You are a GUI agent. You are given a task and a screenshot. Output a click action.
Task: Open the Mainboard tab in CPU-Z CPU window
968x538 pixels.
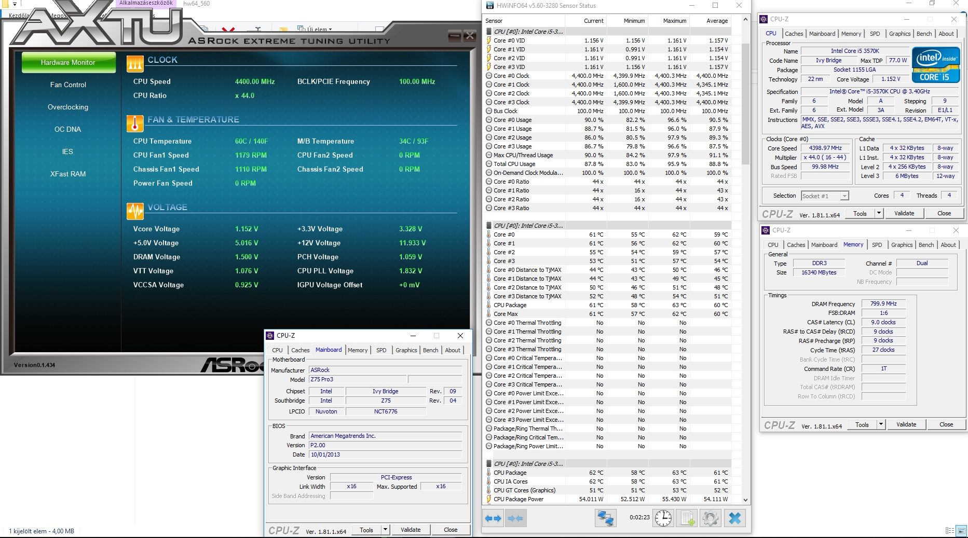pos(822,34)
